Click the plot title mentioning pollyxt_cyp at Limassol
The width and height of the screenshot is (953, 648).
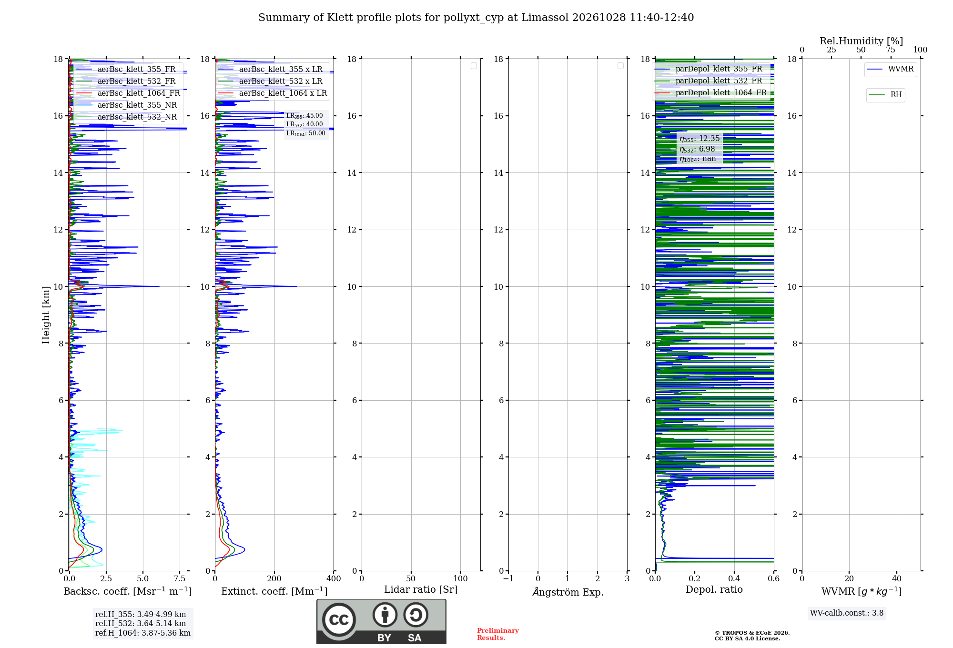(476, 18)
